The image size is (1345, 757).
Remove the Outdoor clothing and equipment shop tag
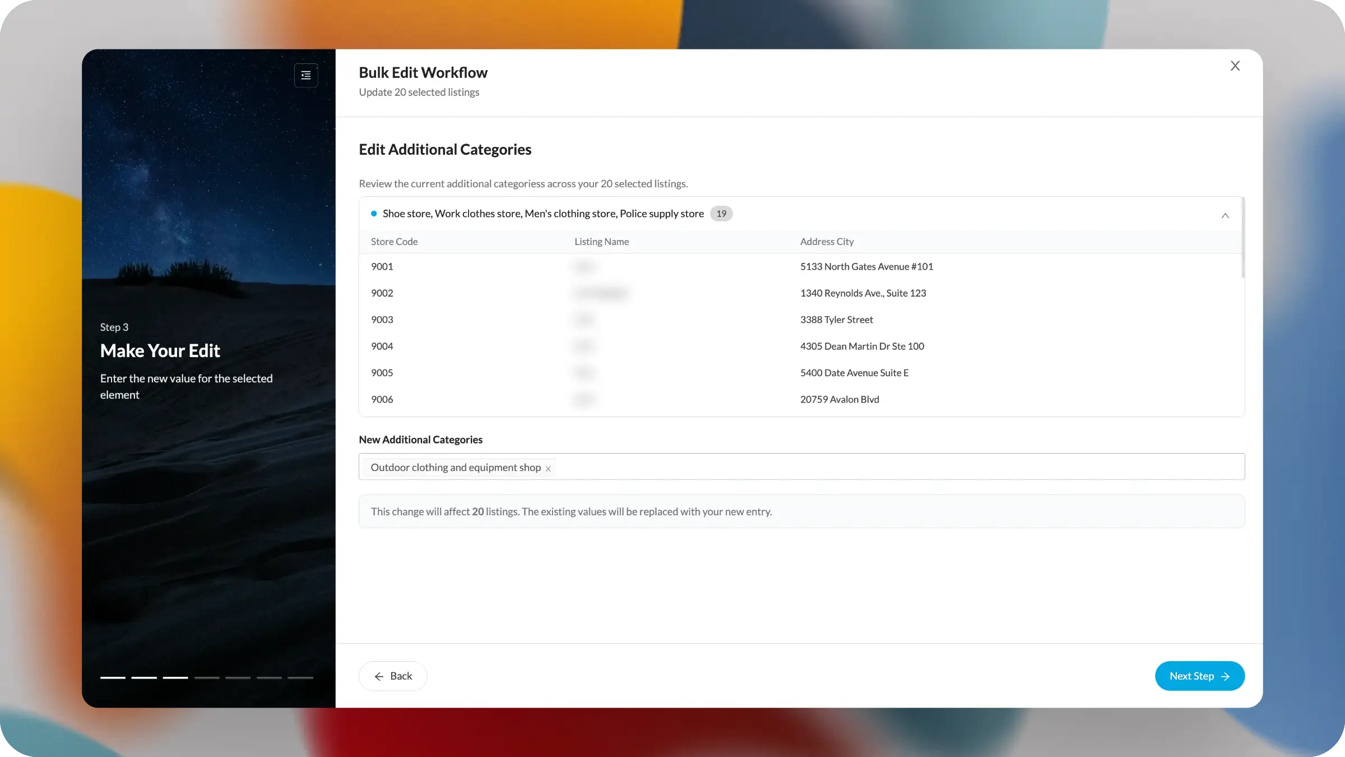548,469
